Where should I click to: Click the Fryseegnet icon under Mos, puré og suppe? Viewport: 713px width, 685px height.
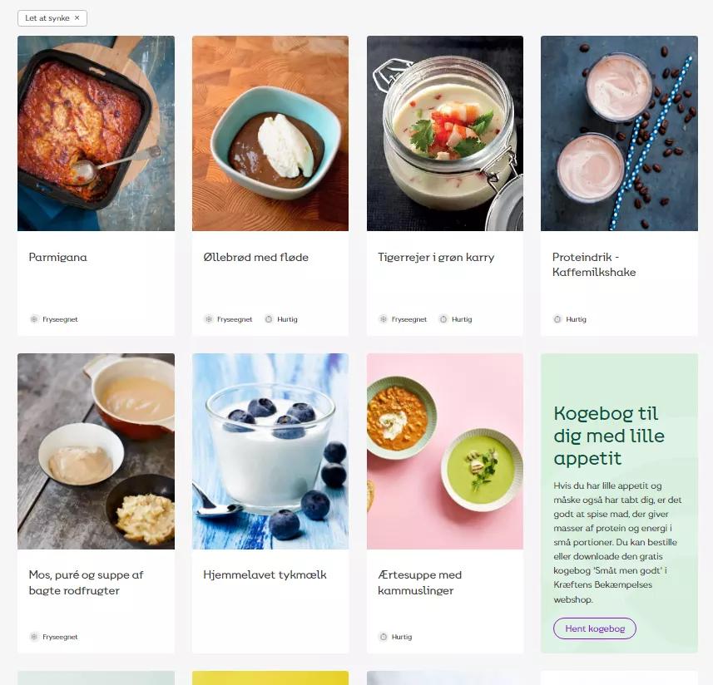click(34, 637)
